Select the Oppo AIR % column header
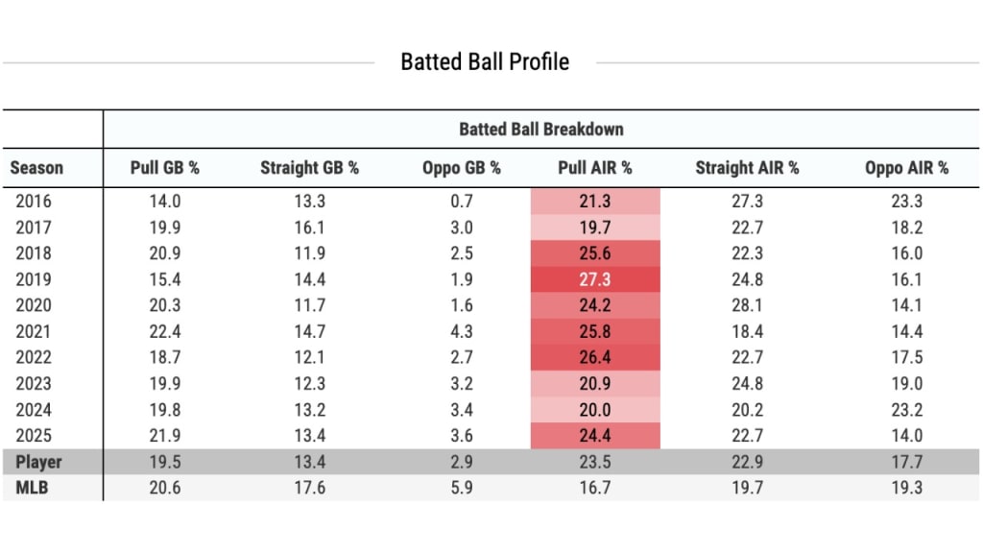The image size is (983, 553). (906, 168)
